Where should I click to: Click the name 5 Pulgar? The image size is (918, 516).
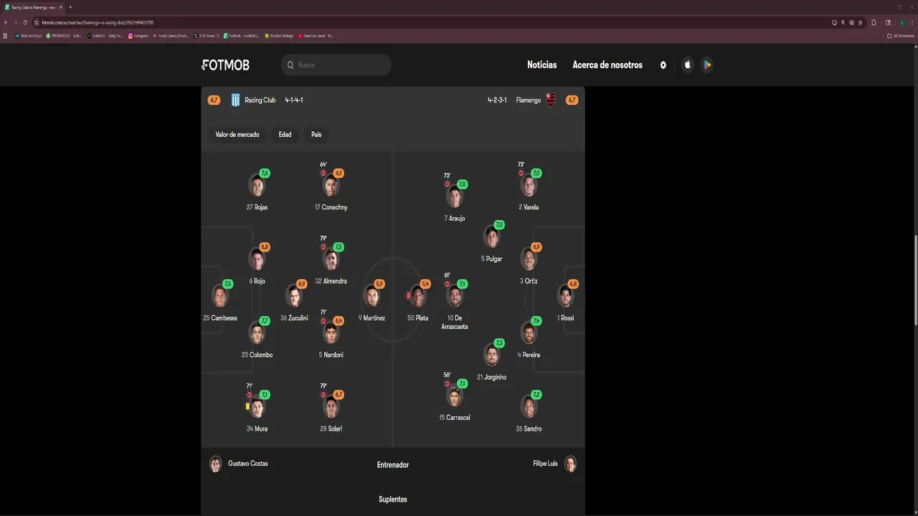(x=492, y=259)
